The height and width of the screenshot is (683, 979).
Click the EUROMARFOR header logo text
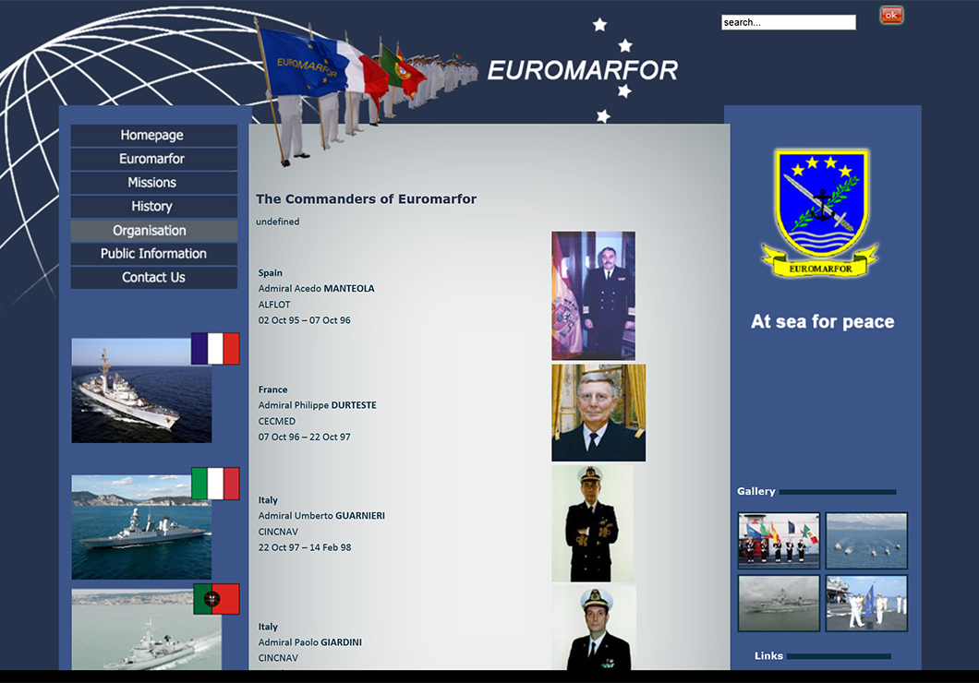point(582,70)
